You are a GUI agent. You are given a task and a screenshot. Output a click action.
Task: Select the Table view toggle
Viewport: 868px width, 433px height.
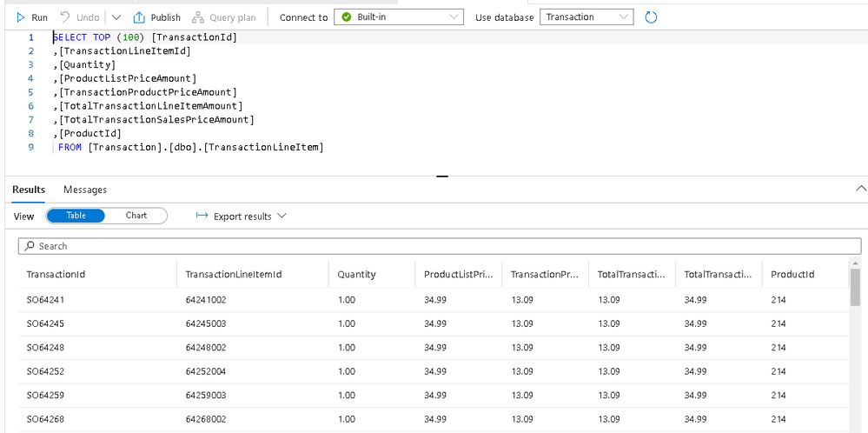coord(76,216)
